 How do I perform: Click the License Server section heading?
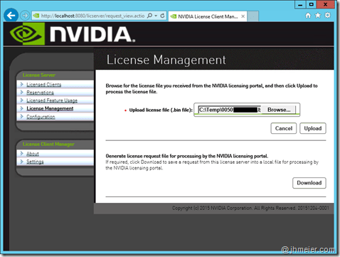(39, 75)
